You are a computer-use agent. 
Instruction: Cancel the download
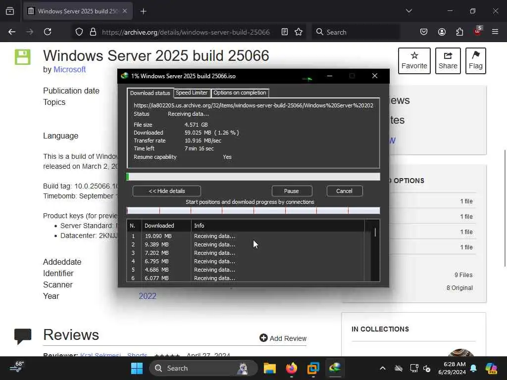[x=345, y=191]
